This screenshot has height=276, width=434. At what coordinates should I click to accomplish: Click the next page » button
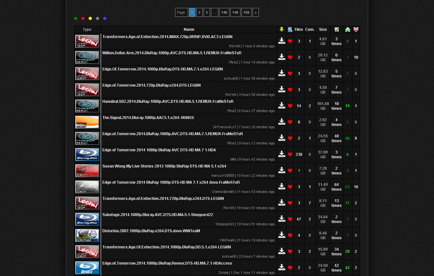(256, 12)
